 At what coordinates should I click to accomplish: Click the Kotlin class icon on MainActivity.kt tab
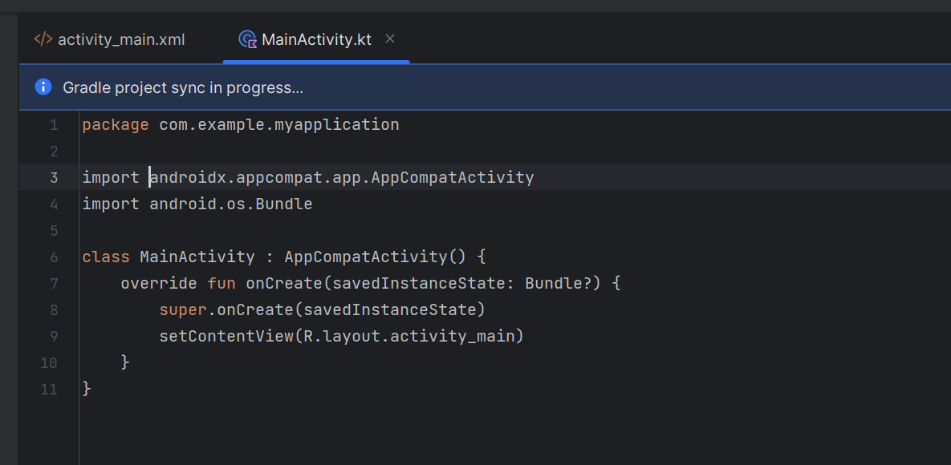tap(248, 39)
